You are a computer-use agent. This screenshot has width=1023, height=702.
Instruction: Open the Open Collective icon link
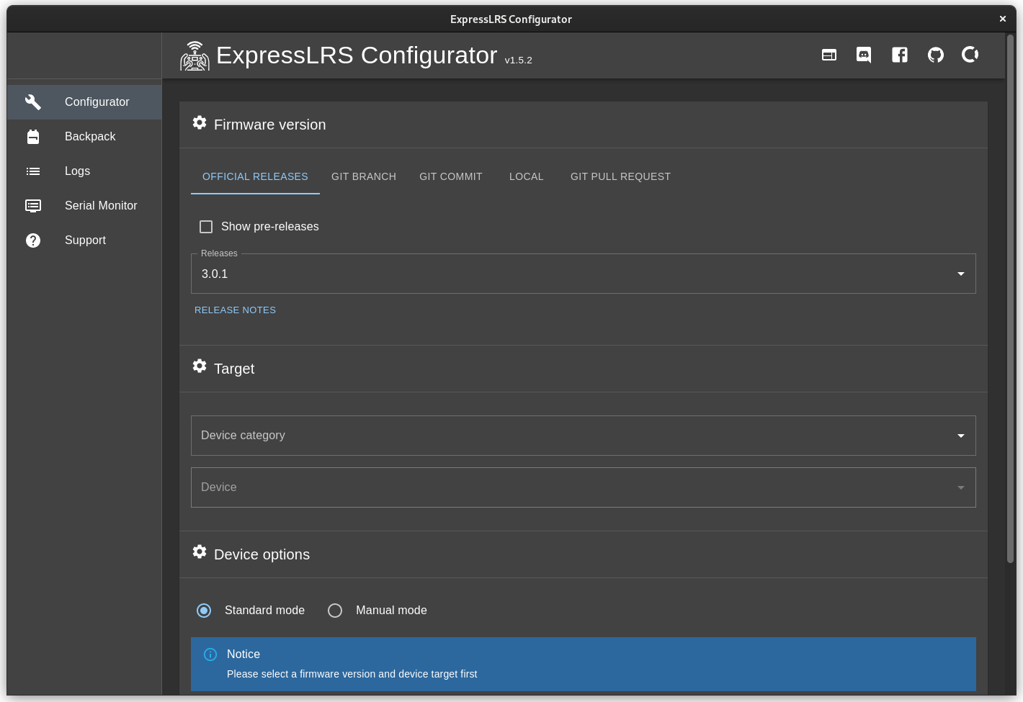pyautogui.click(x=970, y=54)
